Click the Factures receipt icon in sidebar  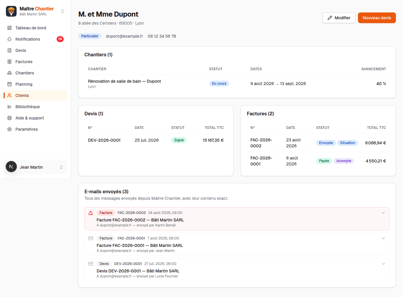[x=9, y=62]
